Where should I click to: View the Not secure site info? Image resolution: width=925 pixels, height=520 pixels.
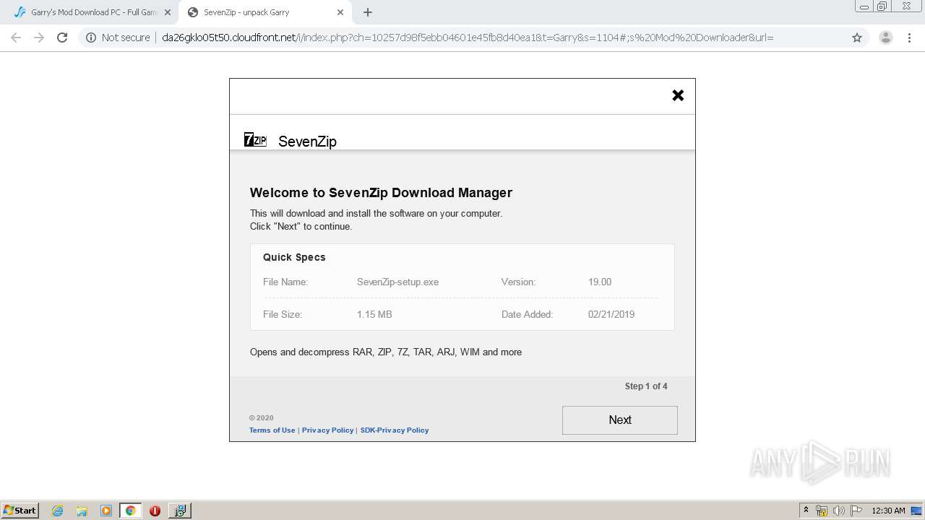(118, 38)
